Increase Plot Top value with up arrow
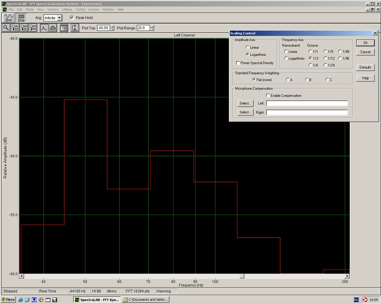 (112, 26)
